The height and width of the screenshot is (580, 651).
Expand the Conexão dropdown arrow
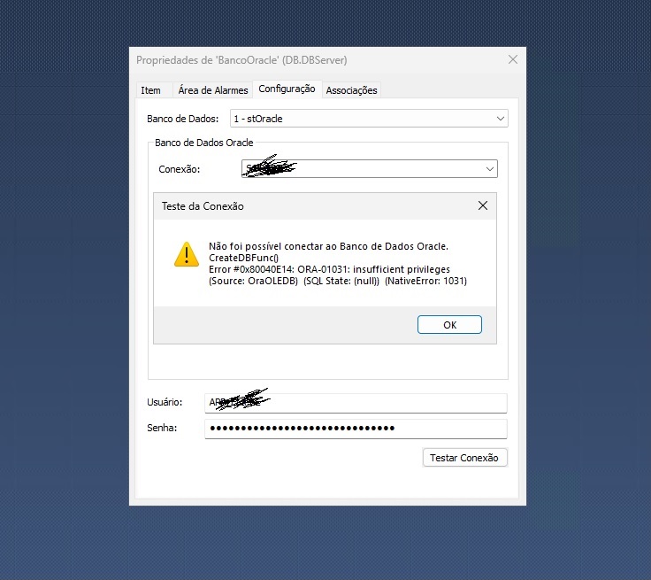(489, 168)
